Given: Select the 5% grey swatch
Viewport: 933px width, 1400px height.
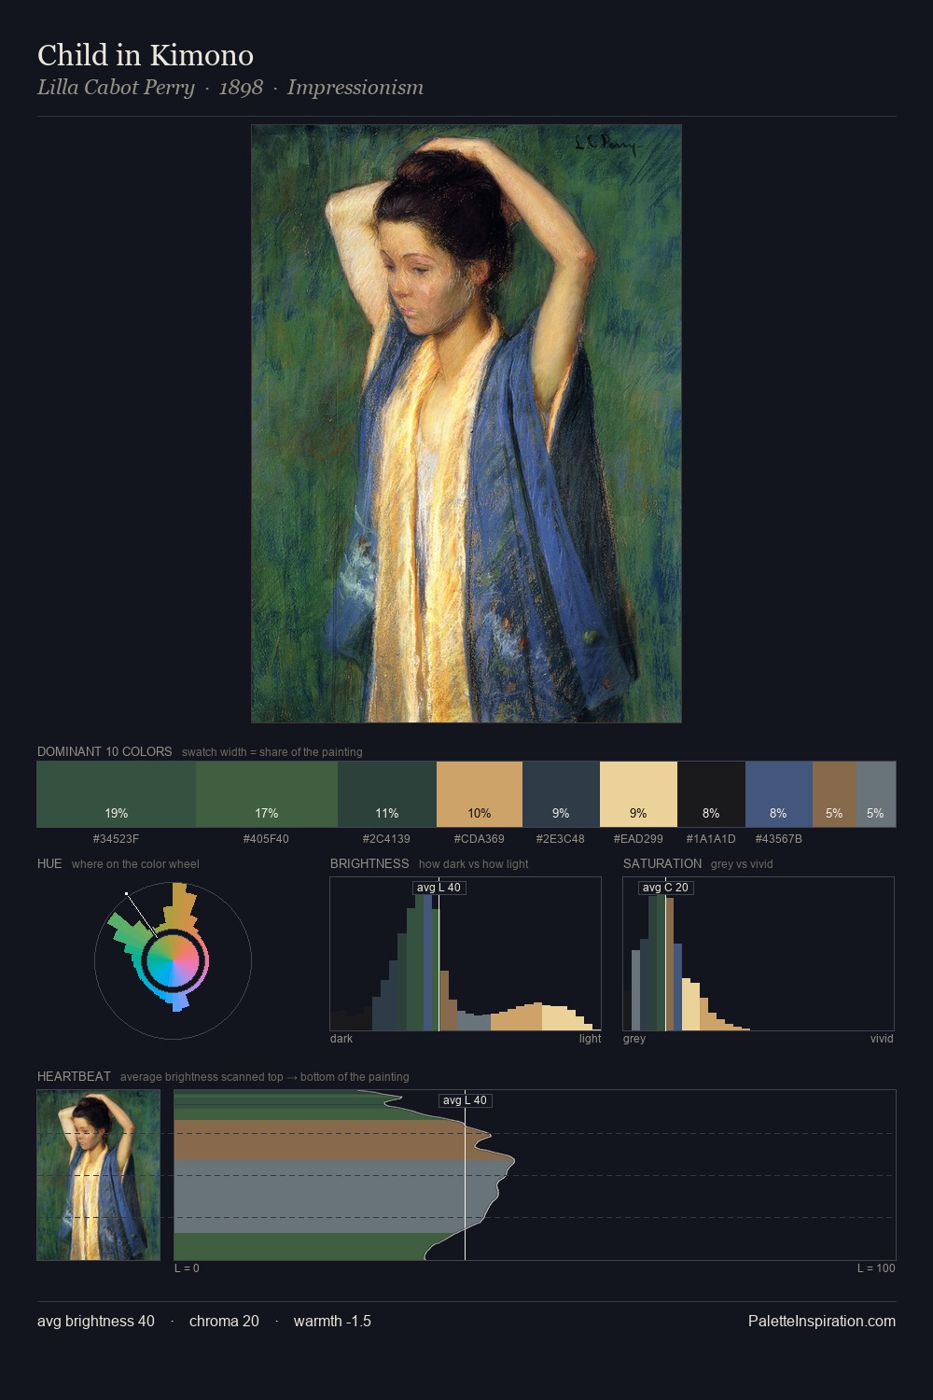Looking at the screenshot, I should click(876, 794).
